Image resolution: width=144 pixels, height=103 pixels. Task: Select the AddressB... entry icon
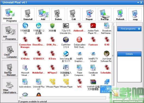[79, 25]
